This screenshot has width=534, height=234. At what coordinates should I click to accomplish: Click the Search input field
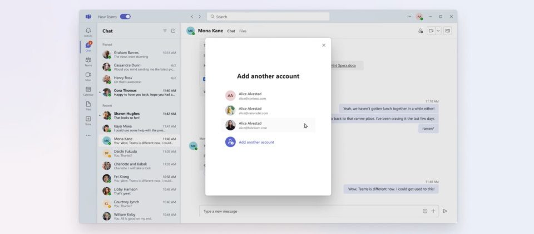pos(268,17)
